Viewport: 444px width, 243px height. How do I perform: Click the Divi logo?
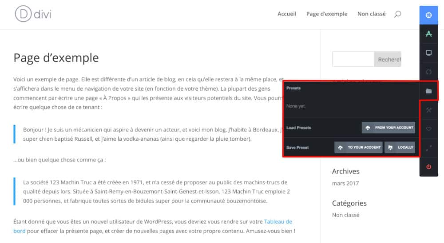coord(33,14)
